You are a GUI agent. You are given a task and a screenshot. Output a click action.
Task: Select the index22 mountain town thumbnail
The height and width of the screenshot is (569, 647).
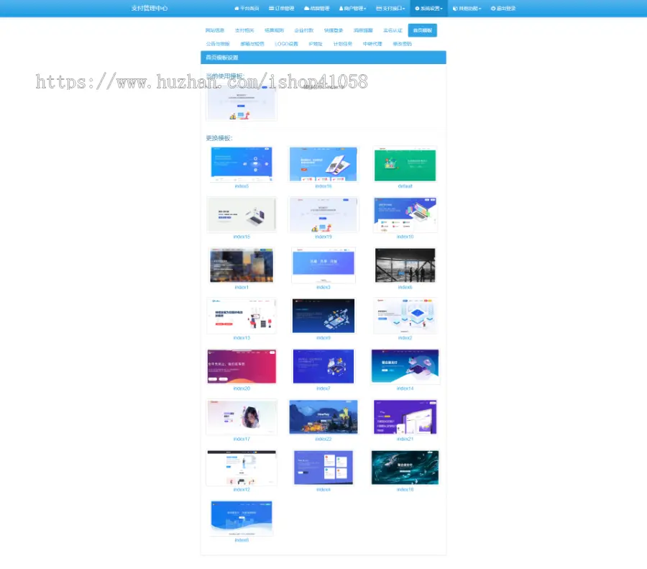(323, 417)
